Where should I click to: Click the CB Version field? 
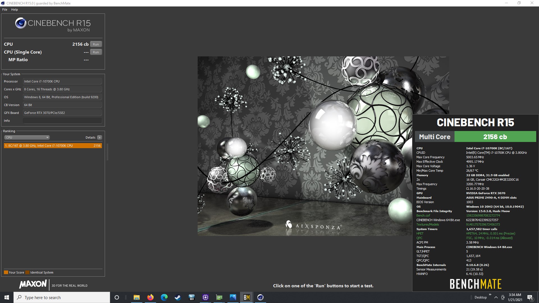[x=62, y=105]
